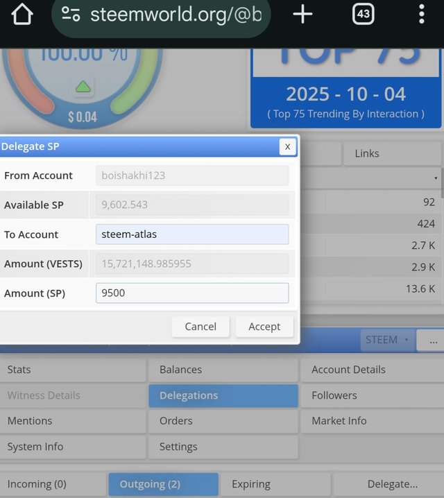Open the Balances section

pyautogui.click(x=223, y=370)
